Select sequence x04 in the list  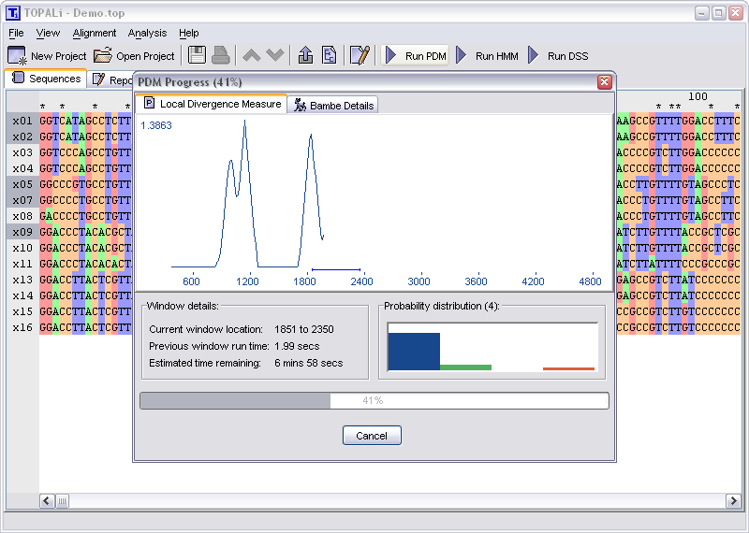tap(22, 168)
